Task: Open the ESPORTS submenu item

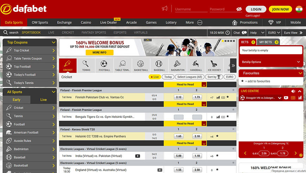Action: [x=120, y=33]
